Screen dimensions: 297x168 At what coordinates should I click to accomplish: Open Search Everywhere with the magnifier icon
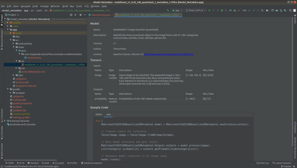tap(290, 10)
